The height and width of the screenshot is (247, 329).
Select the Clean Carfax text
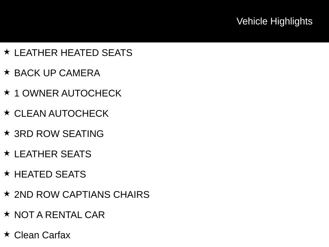(x=42, y=235)
